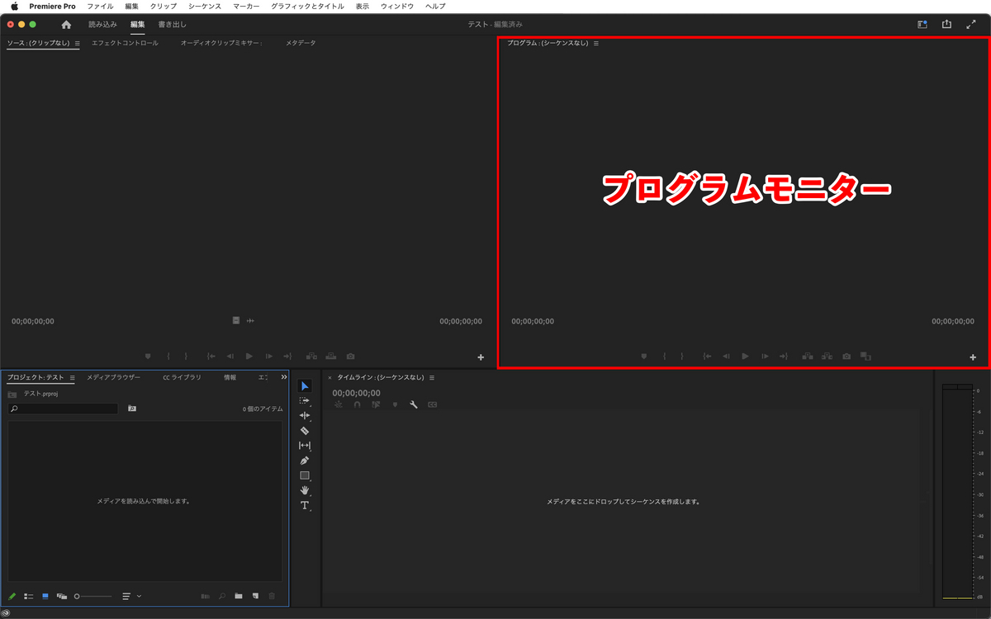Click the Program monitor Extract button
This screenshot has height=619, width=991.
point(827,357)
